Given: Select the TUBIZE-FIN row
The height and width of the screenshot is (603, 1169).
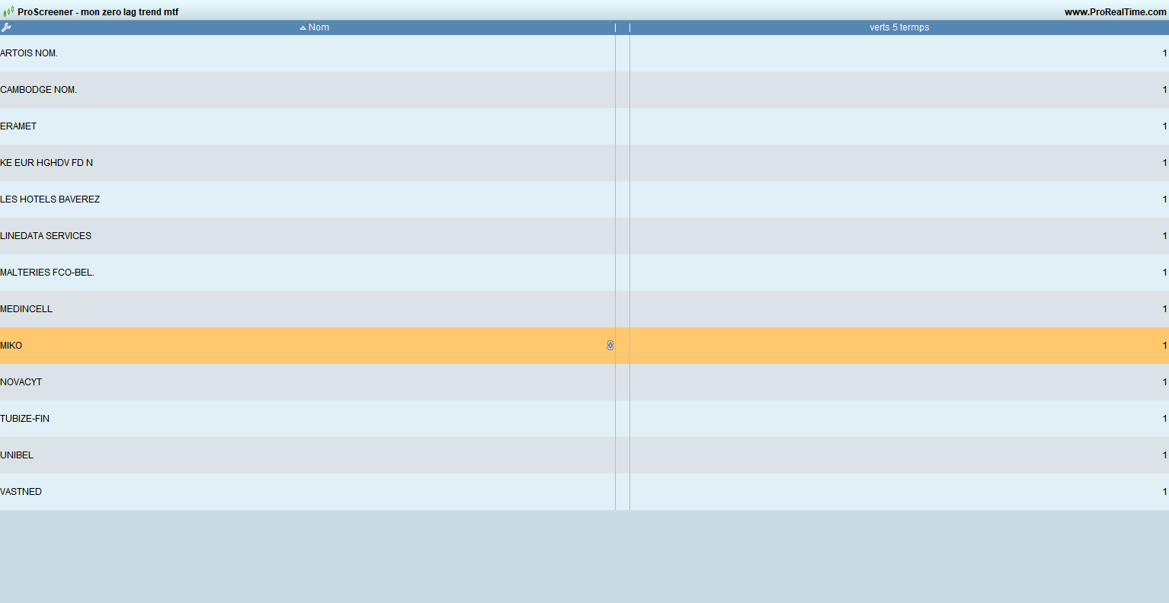Looking at the screenshot, I should [584, 419].
